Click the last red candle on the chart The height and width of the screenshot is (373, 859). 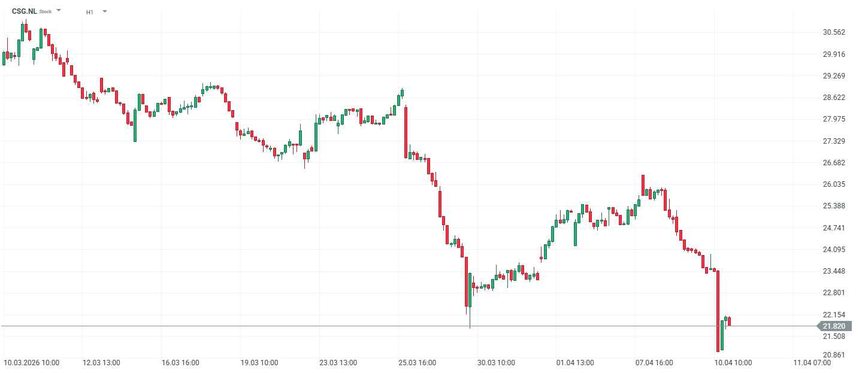pyautogui.click(x=729, y=322)
